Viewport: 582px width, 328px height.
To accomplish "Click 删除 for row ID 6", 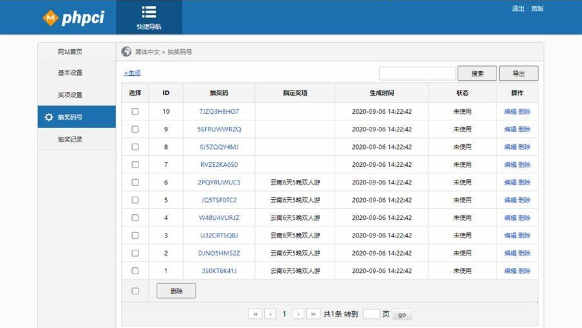I will [524, 182].
